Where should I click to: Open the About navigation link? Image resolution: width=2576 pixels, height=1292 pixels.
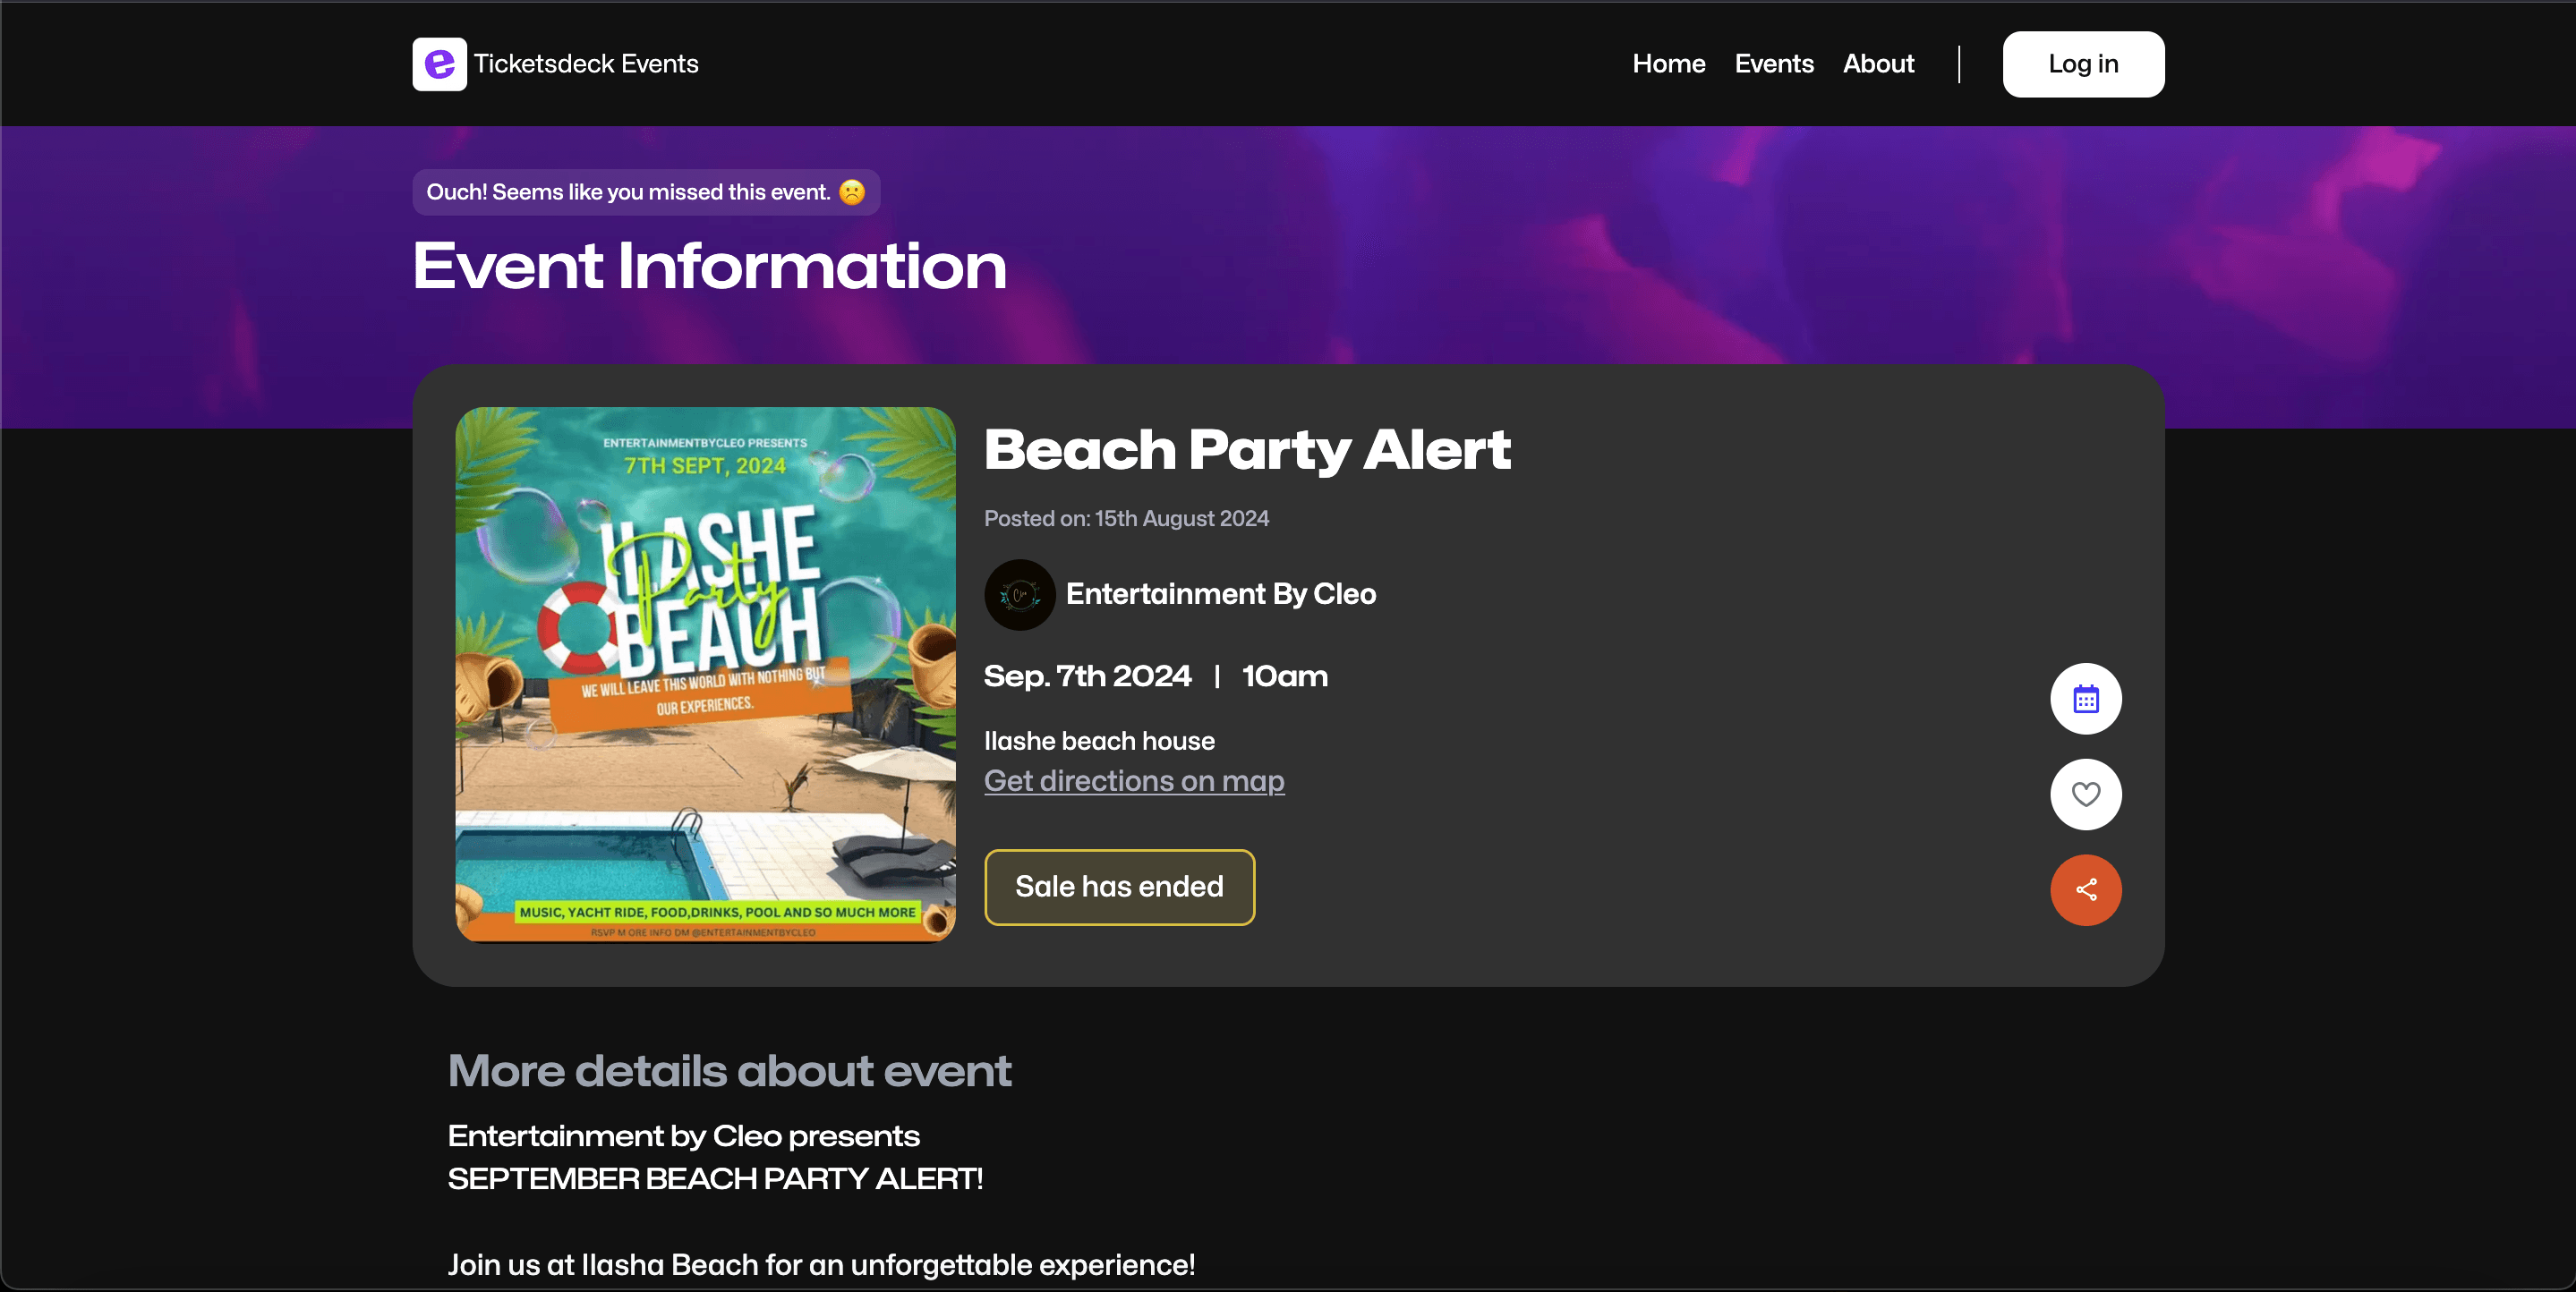tap(1878, 64)
